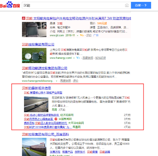Image resolution: width=158 pixels, height=156 pixels.
Task: Click 百度快照 link under hanergy.com result
Action: pyautogui.click(x=88, y=58)
